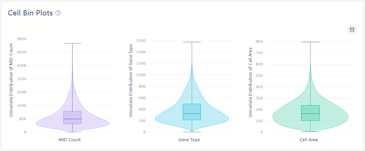Viewport: 365px width, 151px height.
Task: Click the top whisker cap of Cell Area plot
Action: [310, 42]
